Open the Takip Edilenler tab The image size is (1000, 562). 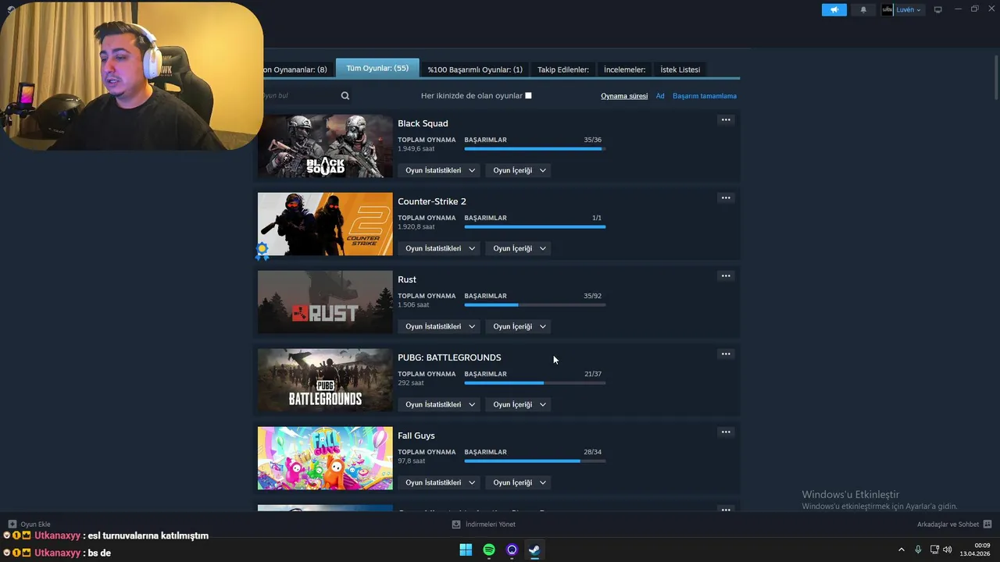(563, 69)
